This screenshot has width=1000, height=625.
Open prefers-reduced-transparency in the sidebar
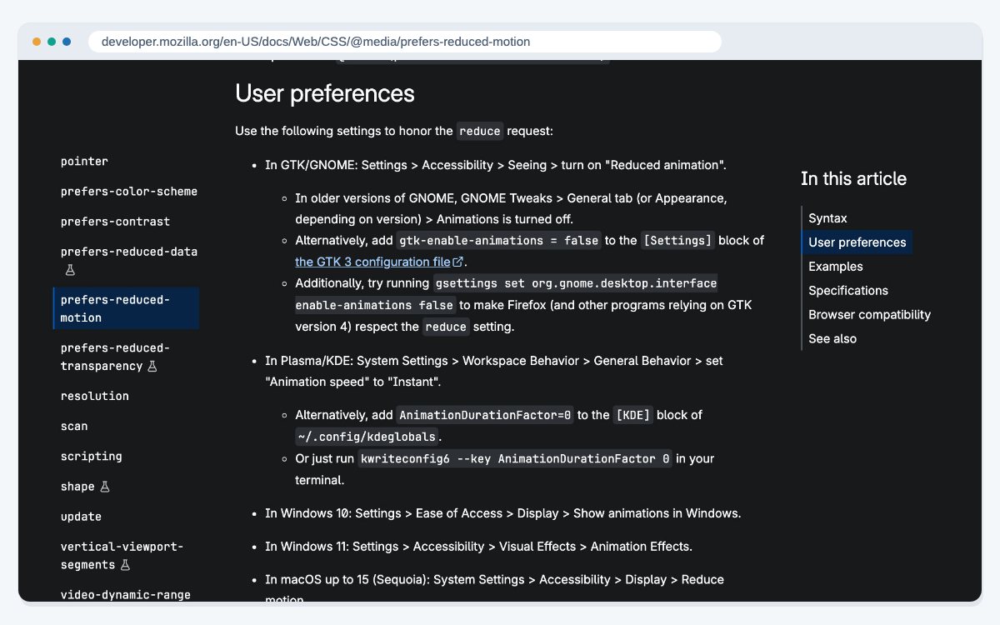coord(115,357)
